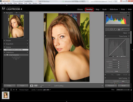Viewport: 133px width, 102px height.
Task: Click the Before/After view icon
Action: click(x=36, y=86)
